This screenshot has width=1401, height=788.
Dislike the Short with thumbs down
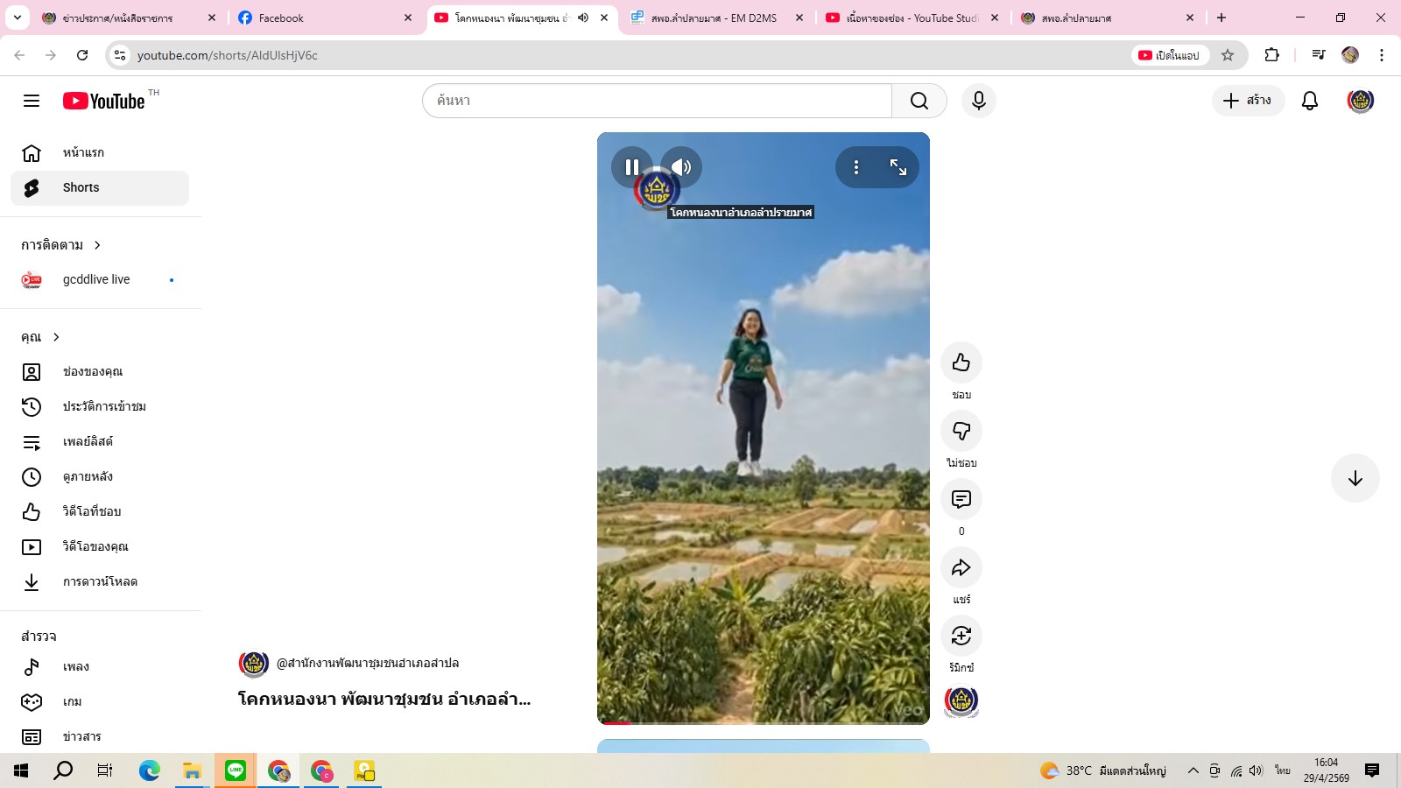click(961, 431)
